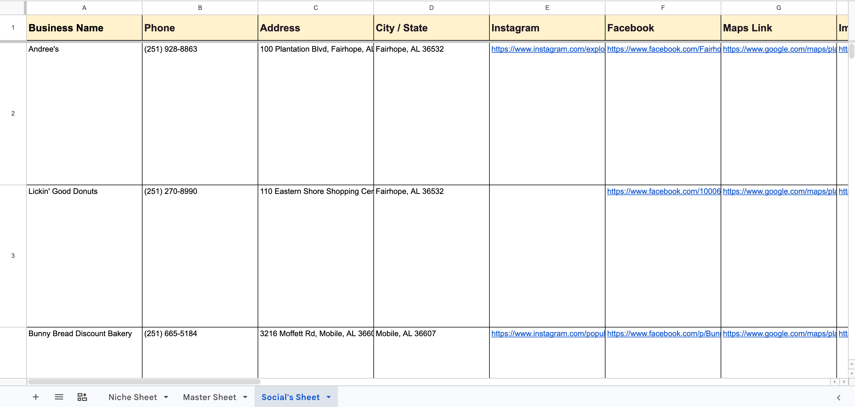Open Bunny Bread Google Maps link

(x=779, y=334)
